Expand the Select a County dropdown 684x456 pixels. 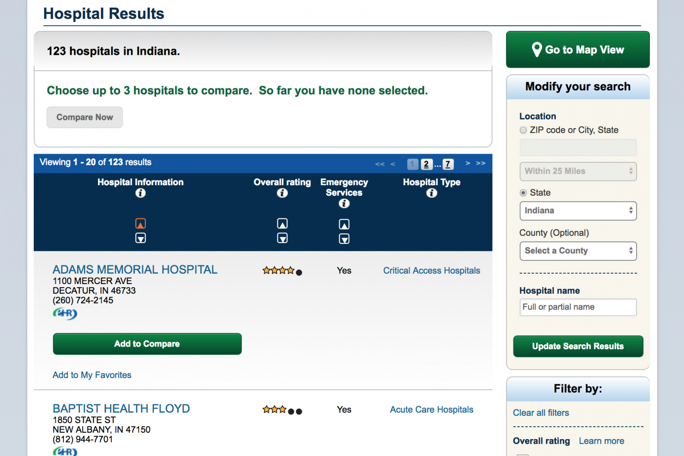(x=578, y=251)
